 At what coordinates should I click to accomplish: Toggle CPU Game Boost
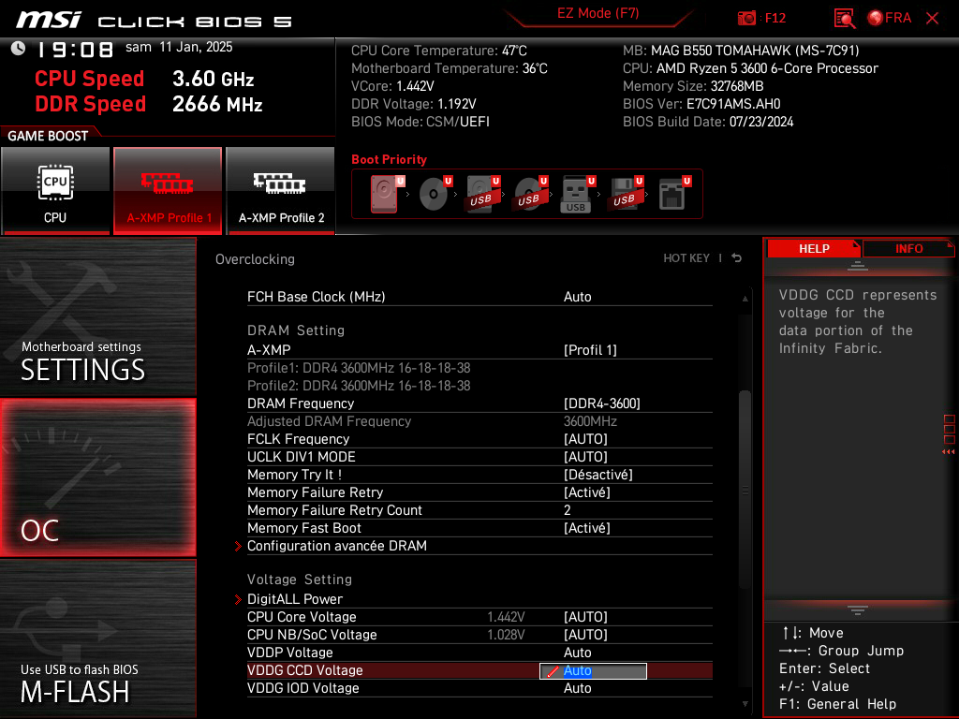pyautogui.click(x=55, y=190)
